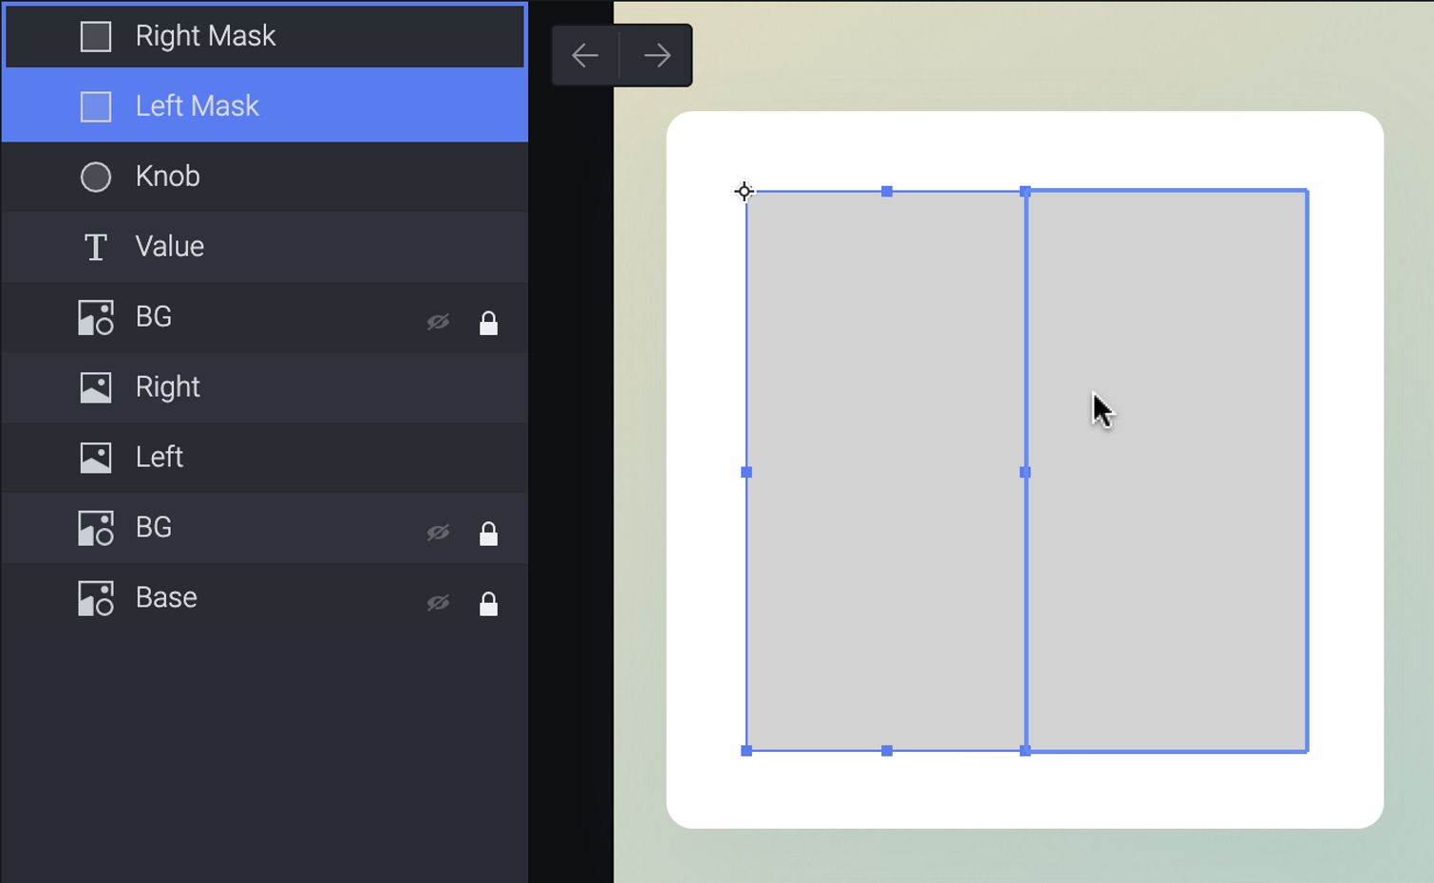This screenshot has height=883, width=1434.
Task: Click the Knob ellipse layer icon
Action: coord(96,177)
